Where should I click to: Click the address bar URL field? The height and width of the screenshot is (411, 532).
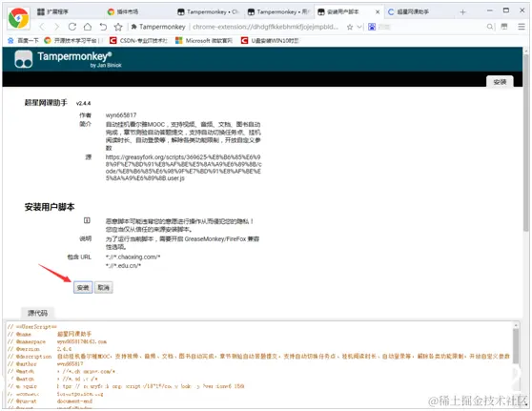(265, 27)
